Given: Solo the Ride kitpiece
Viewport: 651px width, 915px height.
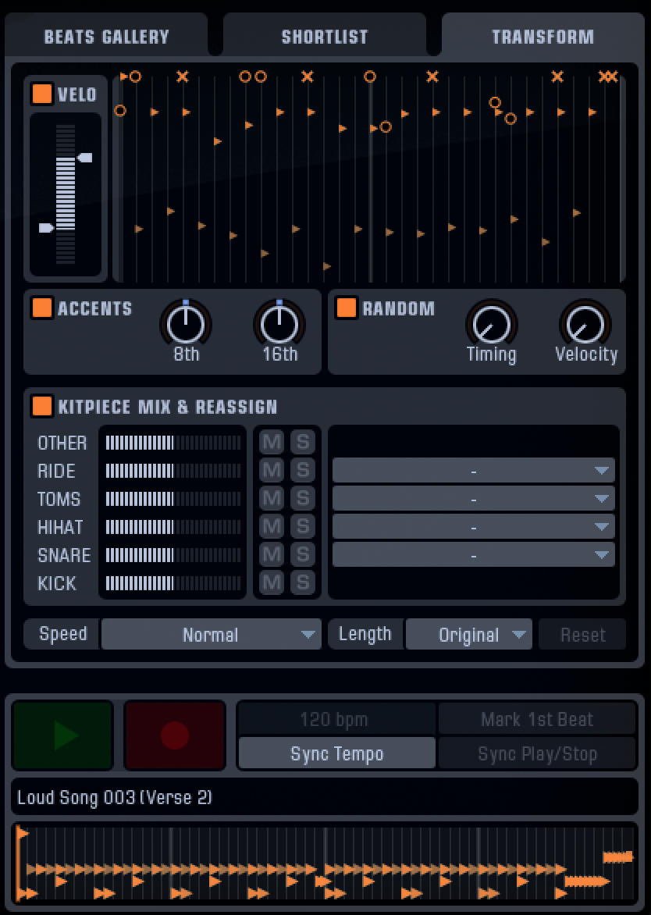Looking at the screenshot, I should pyautogui.click(x=303, y=471).
